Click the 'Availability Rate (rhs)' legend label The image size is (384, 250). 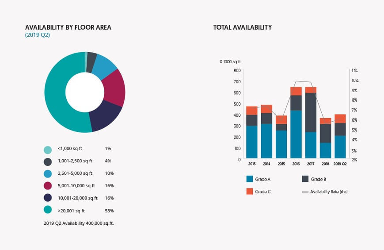coord(329,192)
